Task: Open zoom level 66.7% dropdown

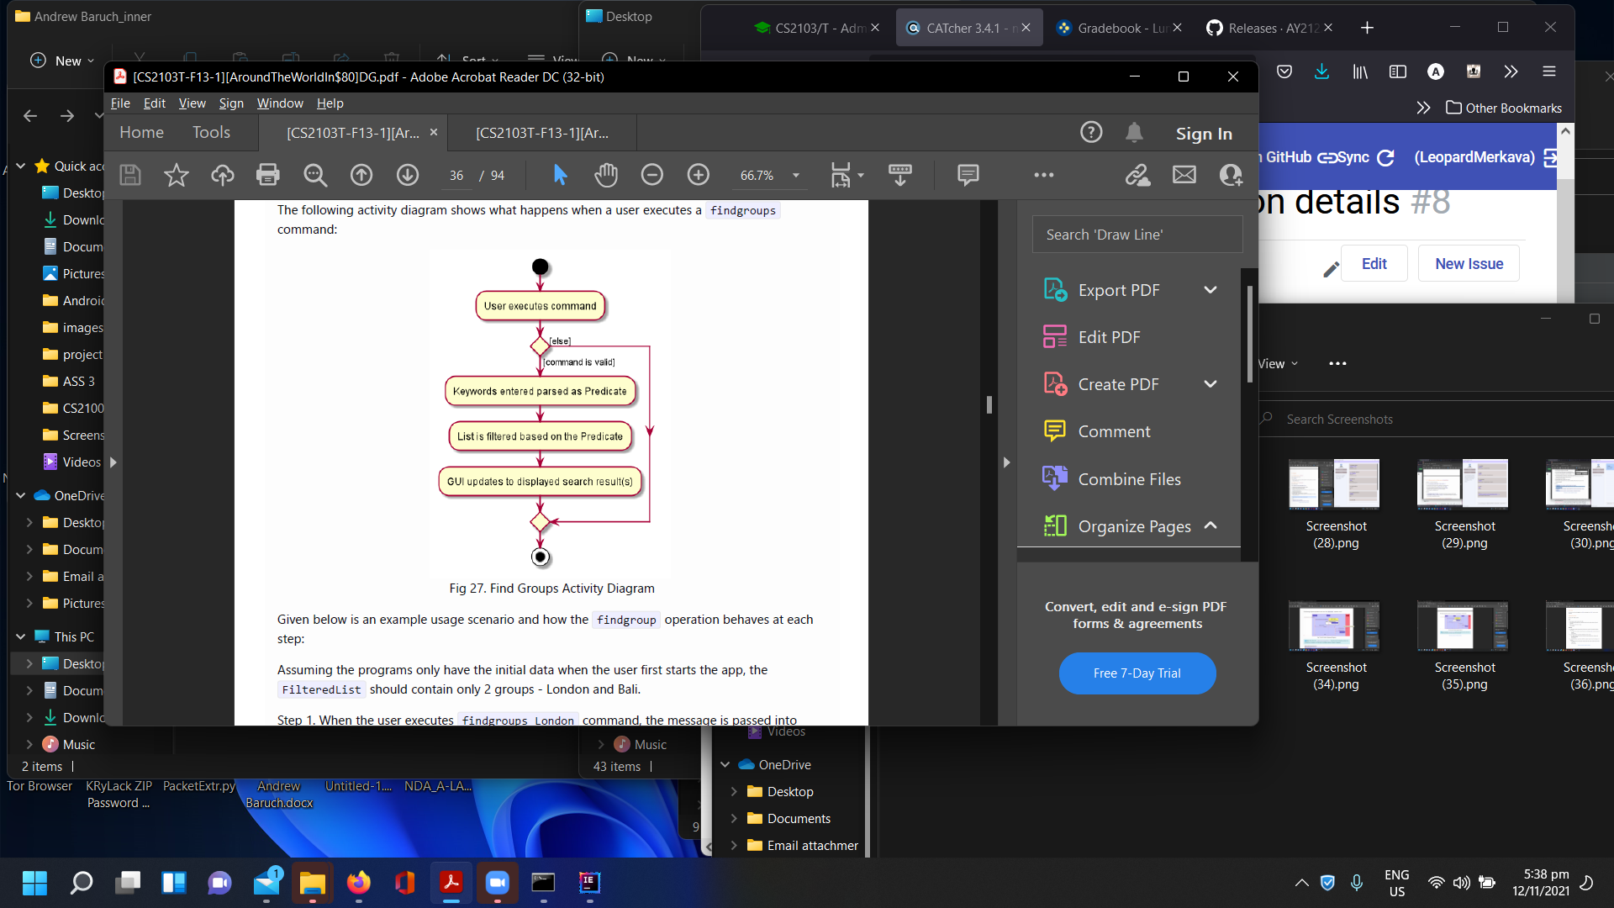Action: pyautogui.click(x=795, y=176)
